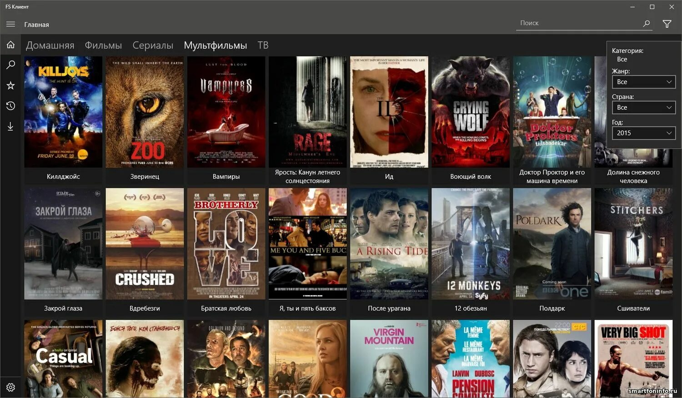
Task: Click the title Вампиры
Action: tap(226, 176)
